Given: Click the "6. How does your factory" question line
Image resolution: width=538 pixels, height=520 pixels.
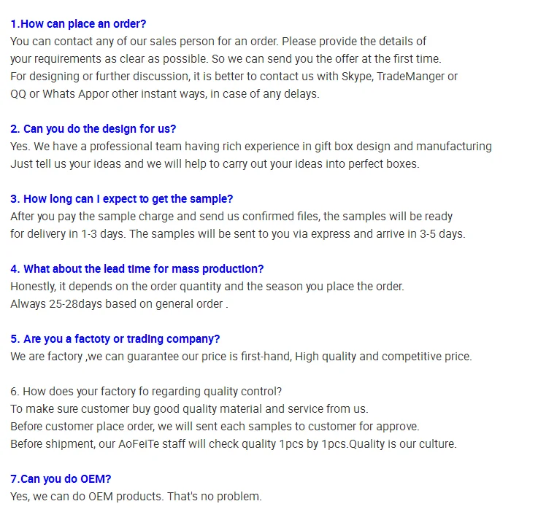Looking at the screenshot, I should (x=146, y=392).
